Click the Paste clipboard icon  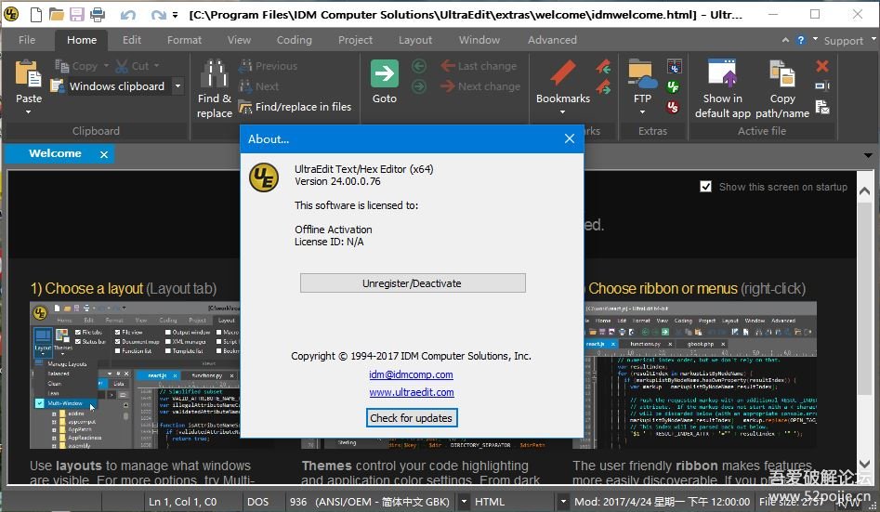click(28, 73)
